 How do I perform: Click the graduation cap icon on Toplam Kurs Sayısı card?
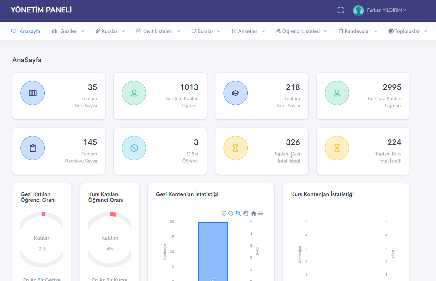point(236,93)
